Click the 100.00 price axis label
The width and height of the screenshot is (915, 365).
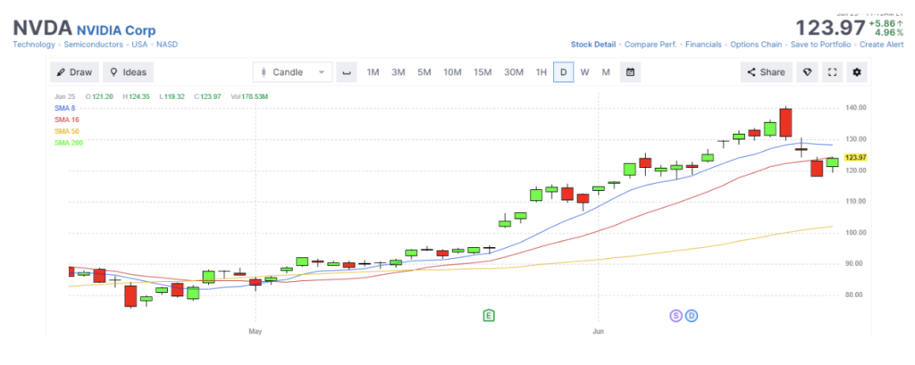point(855,233)
